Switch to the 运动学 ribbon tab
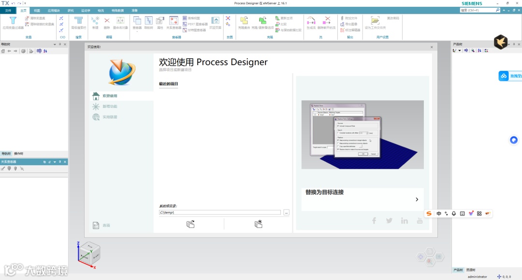Image resolution: width=522 pixels, height=280 pixels. click(86, 11)
